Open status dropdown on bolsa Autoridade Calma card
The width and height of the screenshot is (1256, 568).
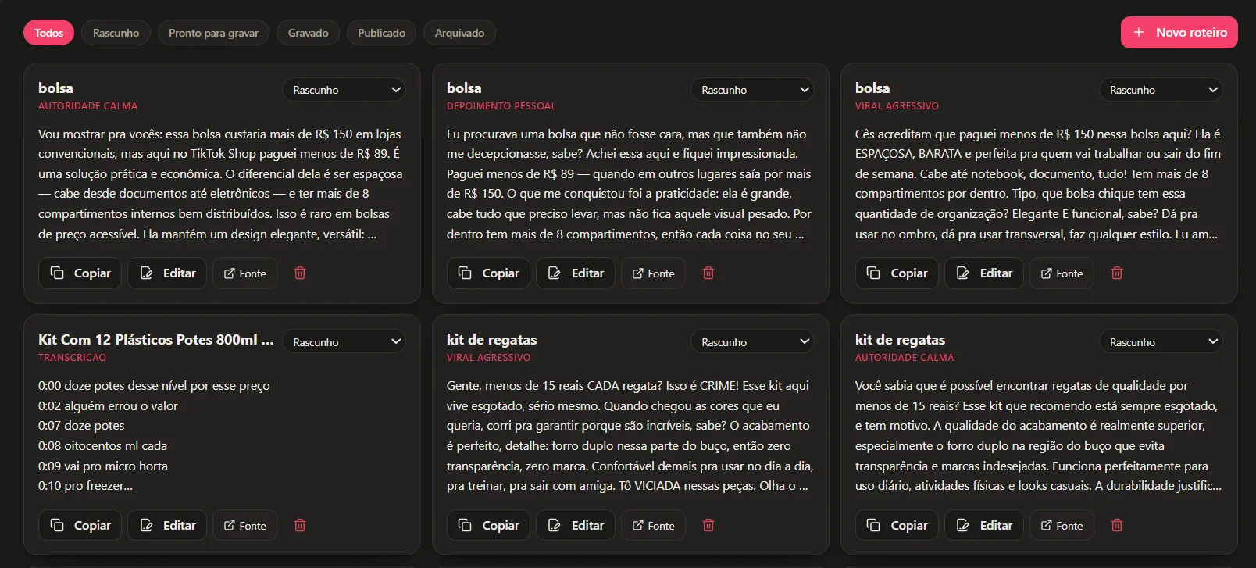click(344, 90)
